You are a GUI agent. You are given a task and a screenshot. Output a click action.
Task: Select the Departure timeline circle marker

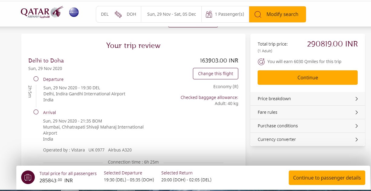point(36,79)
